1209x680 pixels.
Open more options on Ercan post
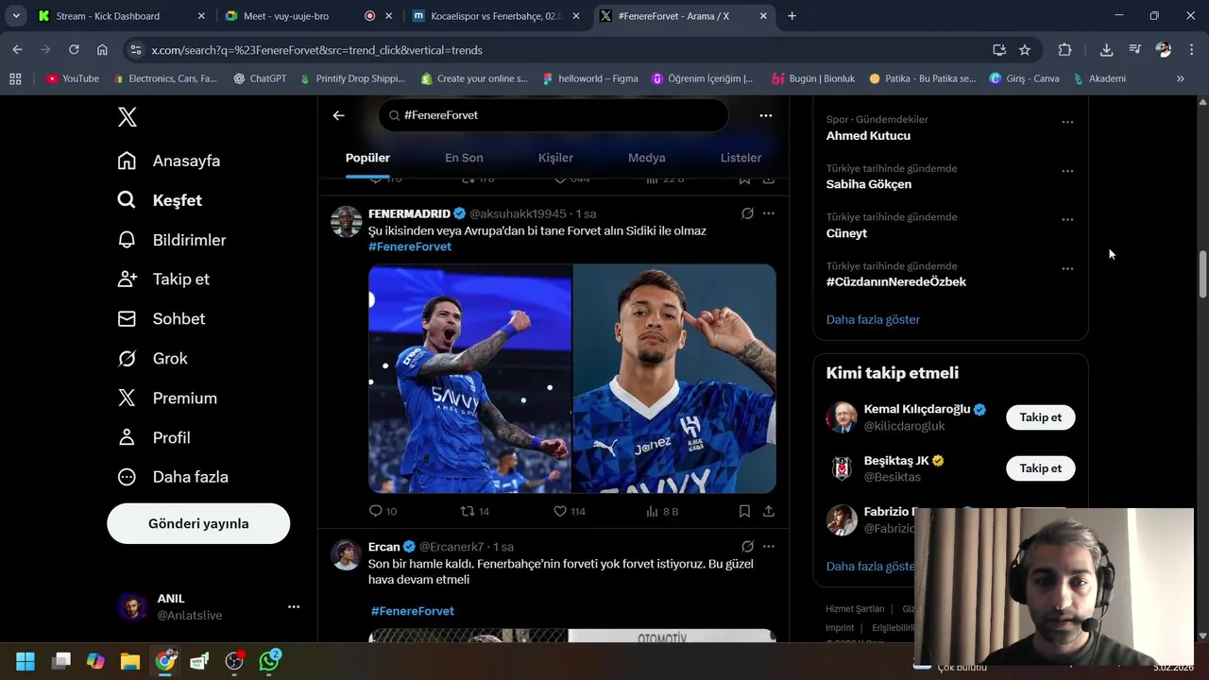769,546
